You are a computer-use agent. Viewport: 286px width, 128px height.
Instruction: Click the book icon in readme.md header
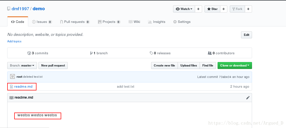click(11, 98)
